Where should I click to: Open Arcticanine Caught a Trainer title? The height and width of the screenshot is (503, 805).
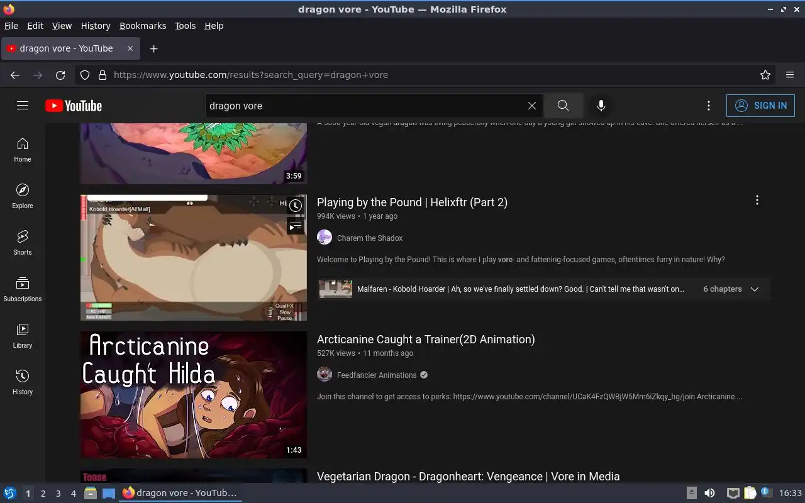click(426, 340)
